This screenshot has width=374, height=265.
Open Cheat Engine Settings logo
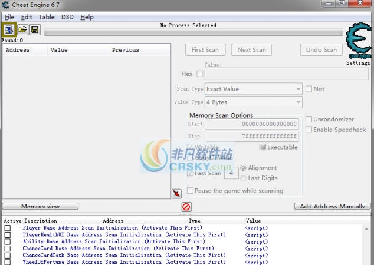point(357,42)
